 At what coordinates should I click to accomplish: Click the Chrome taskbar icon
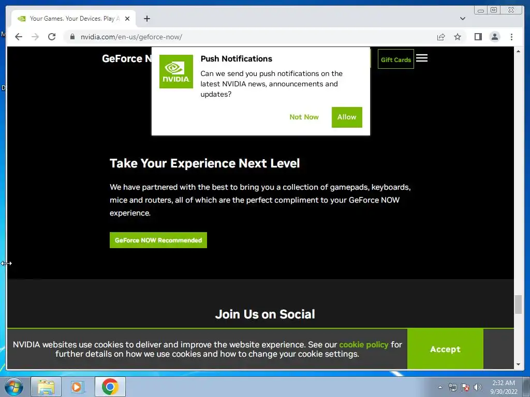(110, 387)
